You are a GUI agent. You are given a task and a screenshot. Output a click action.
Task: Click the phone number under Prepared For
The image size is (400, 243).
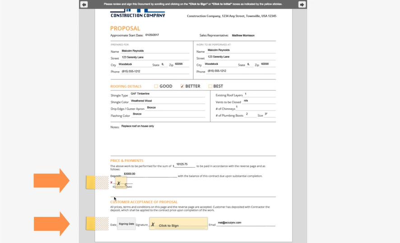[x=131, y=71]
